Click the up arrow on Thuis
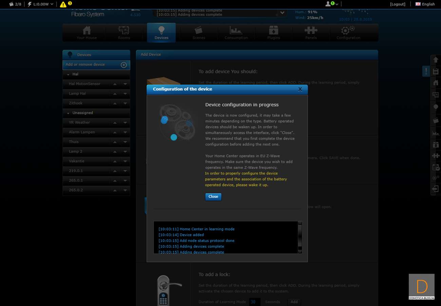This screenshot has height=306, width=441. pyautogui.click(x=115, y=142)
